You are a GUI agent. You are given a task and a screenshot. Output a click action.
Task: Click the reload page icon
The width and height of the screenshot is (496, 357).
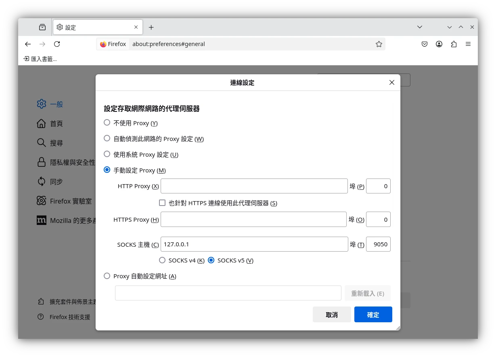click(57, 44)
